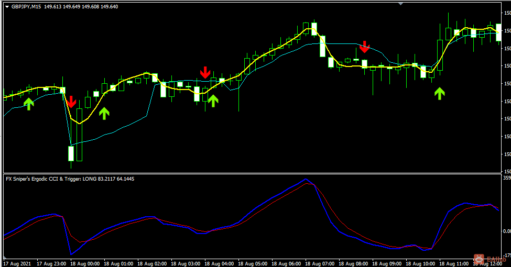Click the 18 Aug 04:00 time label
511x267 pixels.
[219, 263]
